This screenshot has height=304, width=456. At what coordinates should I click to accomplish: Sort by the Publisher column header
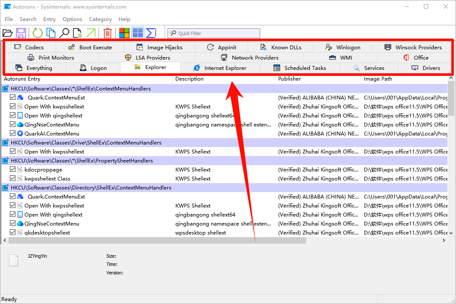pyautogui.click(x=290, y=79)
